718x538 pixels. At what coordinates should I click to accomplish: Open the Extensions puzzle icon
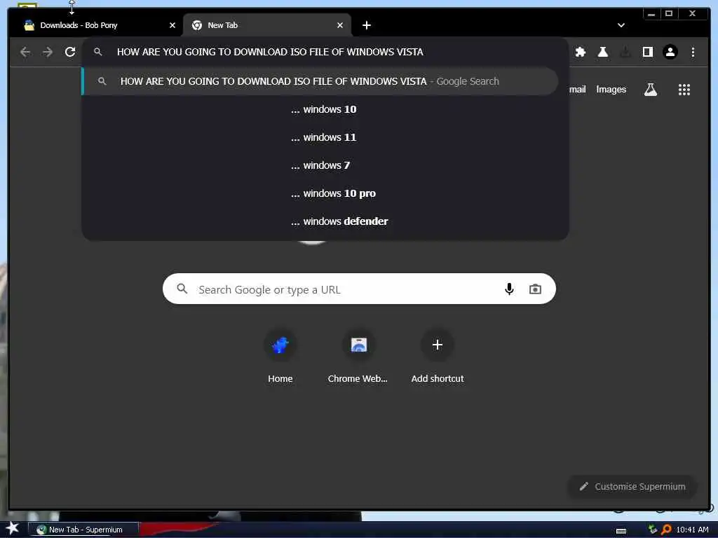click(x=581, y=52)
